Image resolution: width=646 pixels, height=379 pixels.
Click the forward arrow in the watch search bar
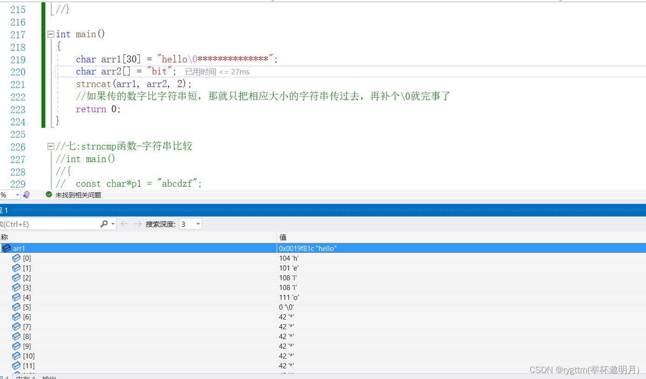137,224
